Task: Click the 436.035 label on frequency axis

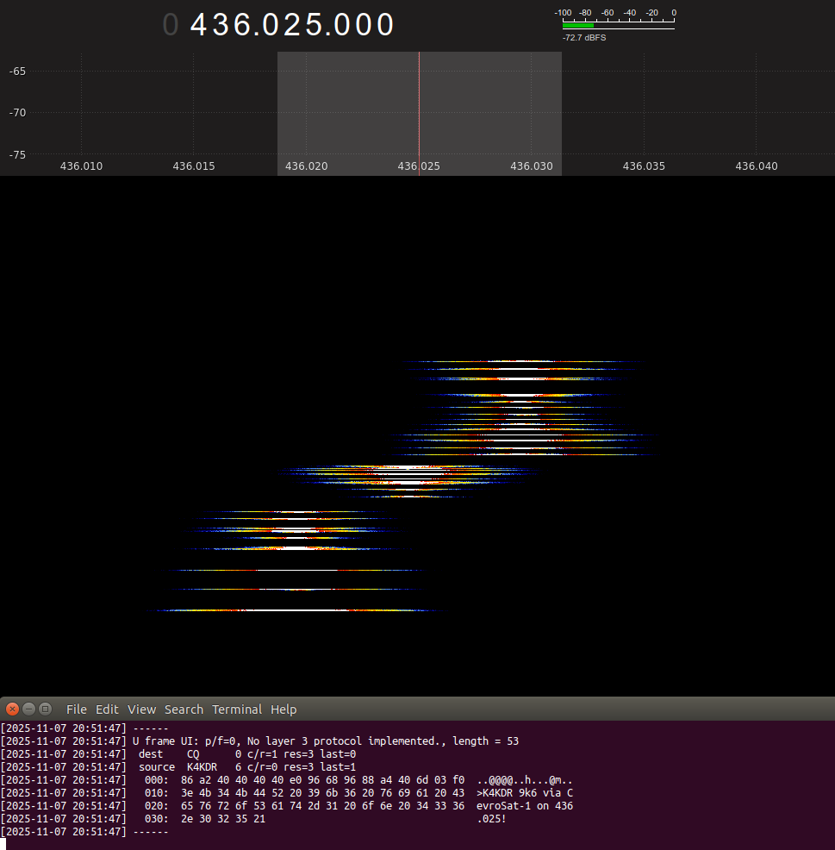Action: point(644,166)
